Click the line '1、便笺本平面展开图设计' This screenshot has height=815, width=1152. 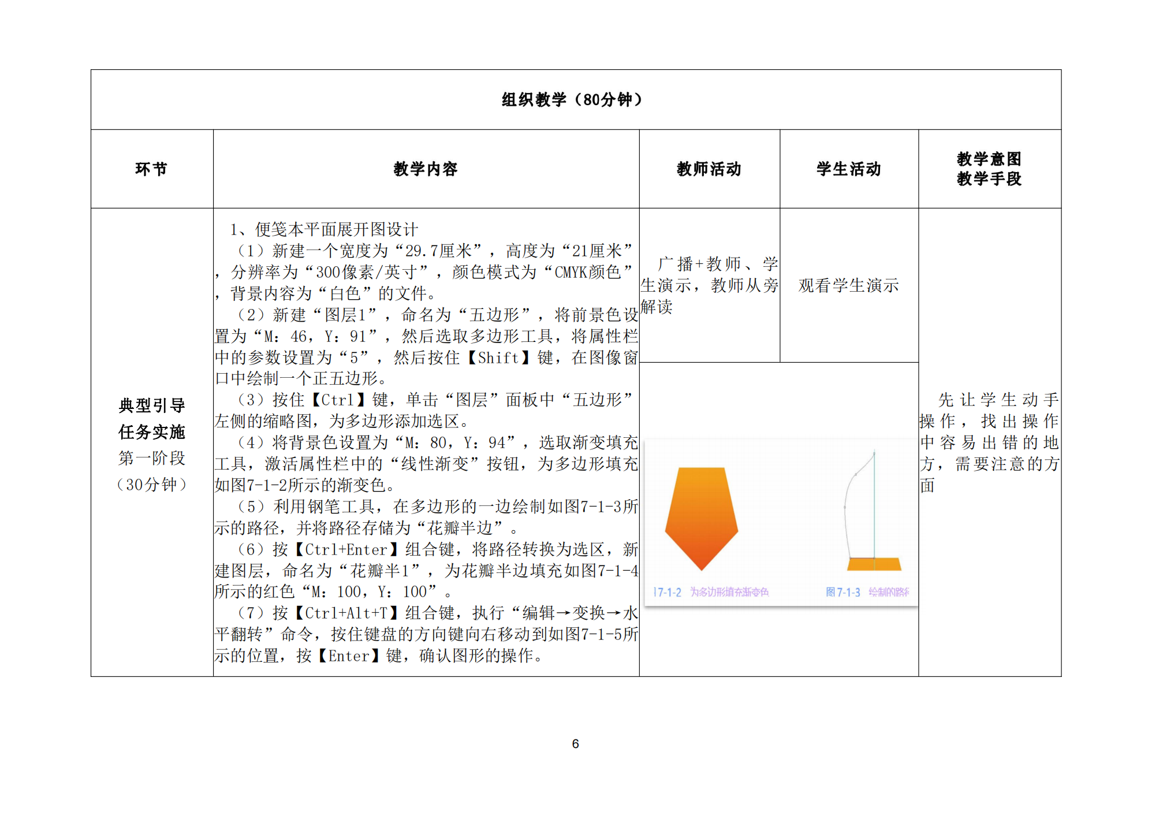(x=324, y=229)
